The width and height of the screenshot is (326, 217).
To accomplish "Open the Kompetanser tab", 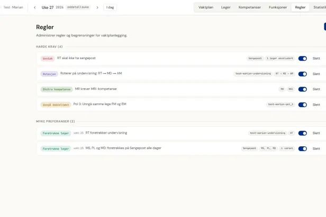I will tap(249, 7).
